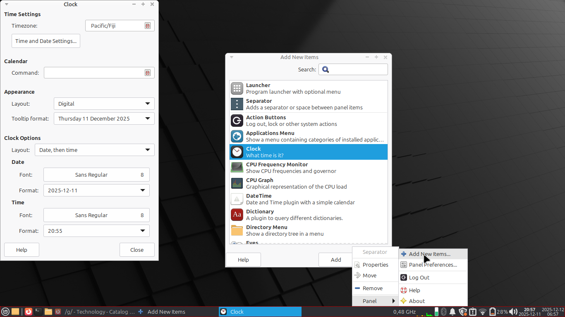Select the Dictionary plugin icon

[x=237, y=215]
